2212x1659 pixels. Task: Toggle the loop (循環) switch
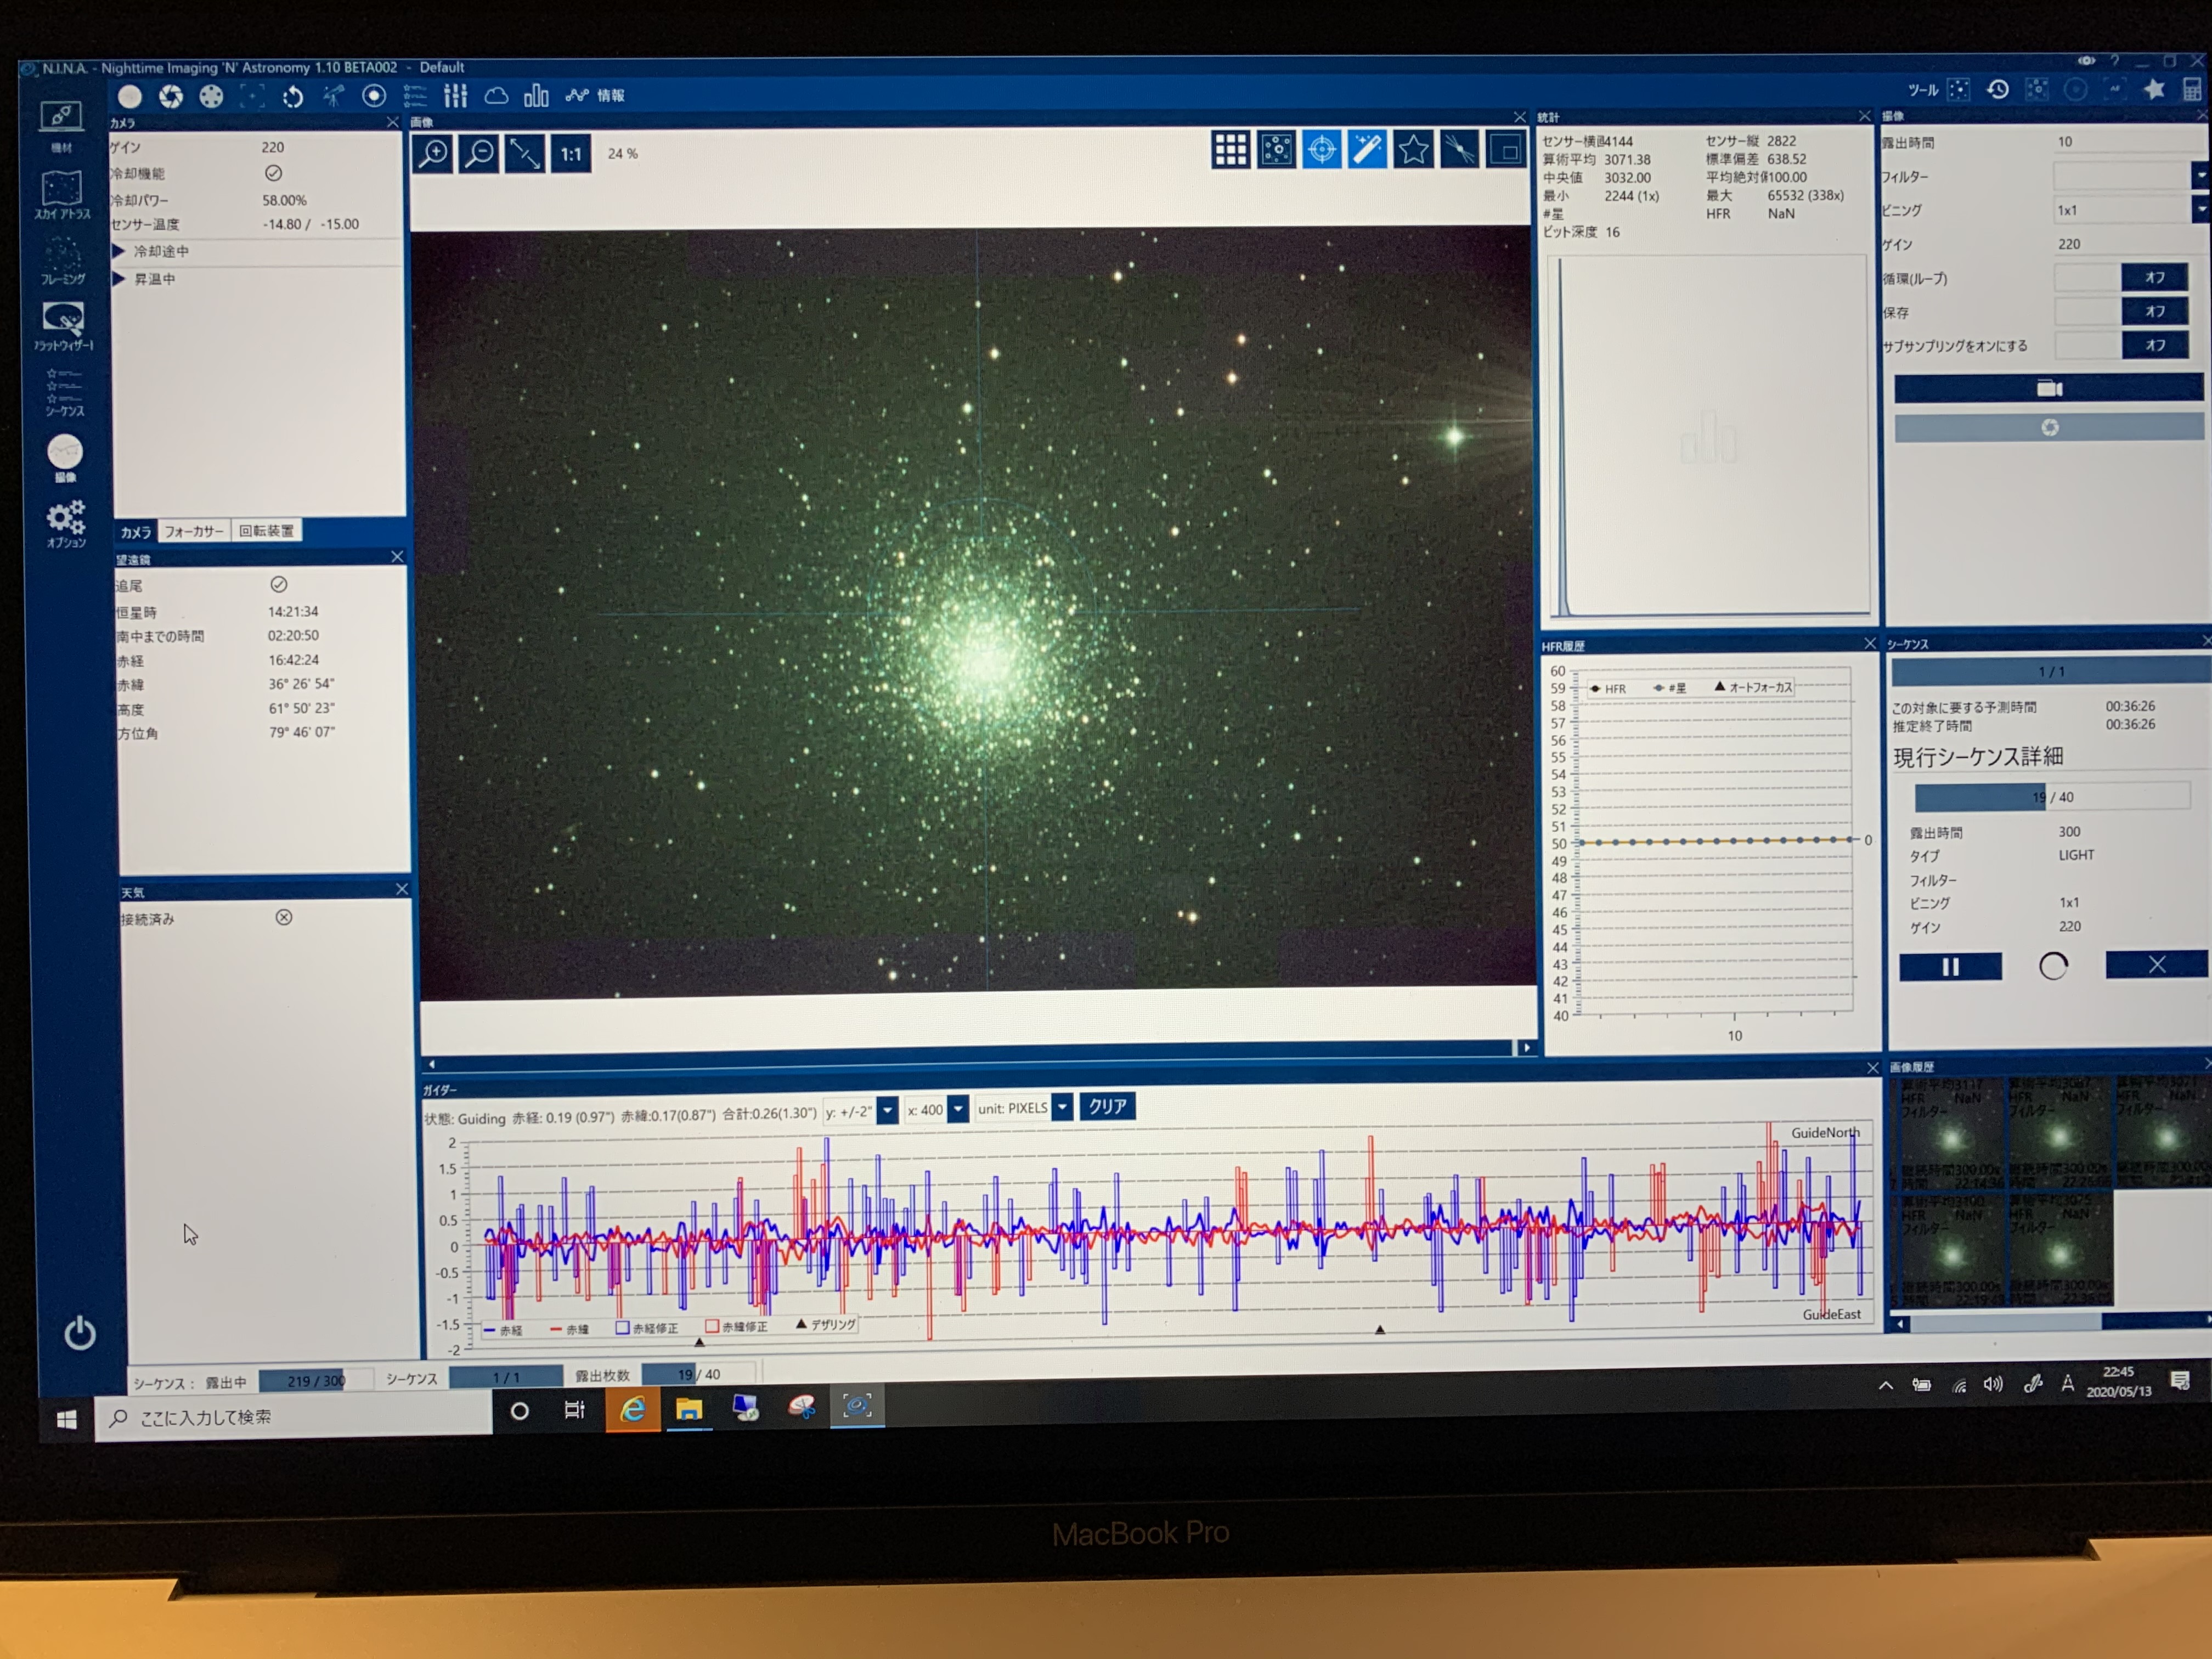[2153, 277]
